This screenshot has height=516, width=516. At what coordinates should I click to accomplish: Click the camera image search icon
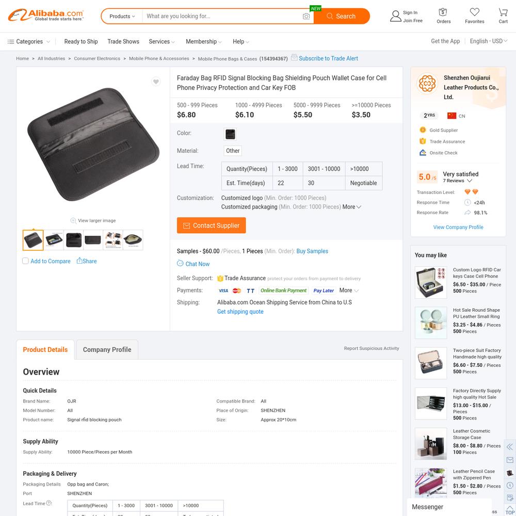tap(306, 16)
